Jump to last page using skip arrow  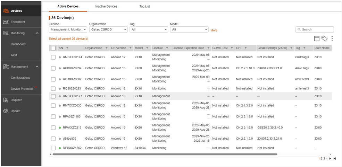[334, 158]
